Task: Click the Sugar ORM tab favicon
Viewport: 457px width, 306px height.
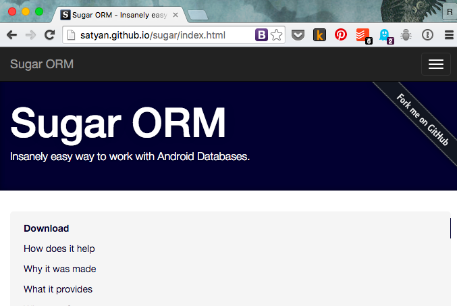Action: 65,15
